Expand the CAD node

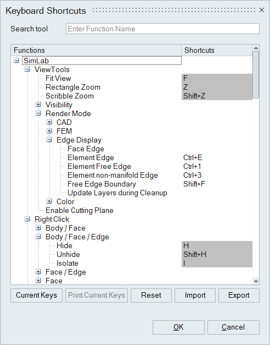pyautogui.click(x=49, y=122)
